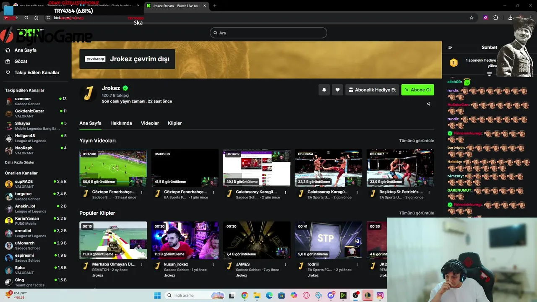Expand the gift subscription banner in chat
Screen dimensions: 537x302
489,74
